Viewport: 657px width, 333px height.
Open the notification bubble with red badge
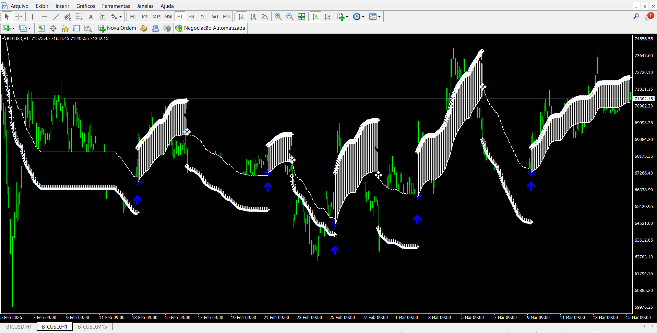point(648,16)
